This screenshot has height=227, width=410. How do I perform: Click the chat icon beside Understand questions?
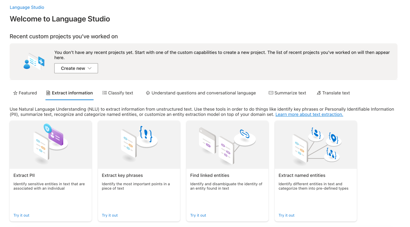pos(148,93)
